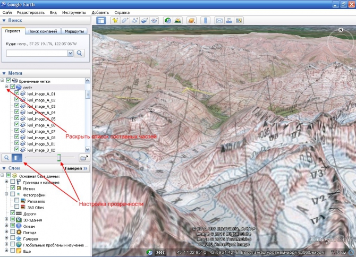The height and width of the screenshot is (257, 356).
Task: Uncheck kml_image_A_03 checkbox
Action: [x=16, y=105]
